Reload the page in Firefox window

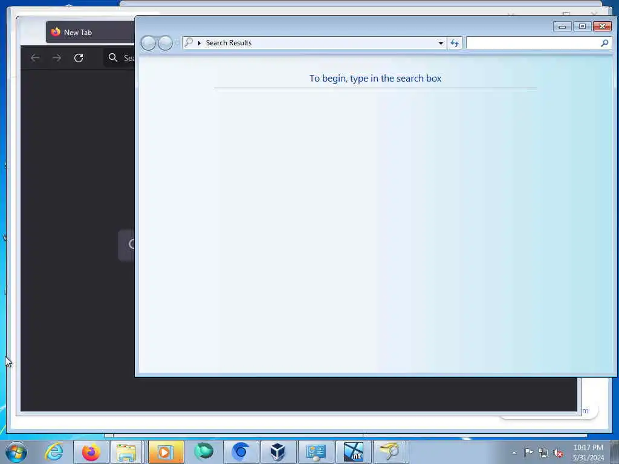pos(79,58)
